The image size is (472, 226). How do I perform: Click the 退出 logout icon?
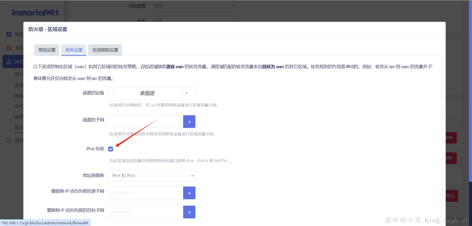click(8, 140)
